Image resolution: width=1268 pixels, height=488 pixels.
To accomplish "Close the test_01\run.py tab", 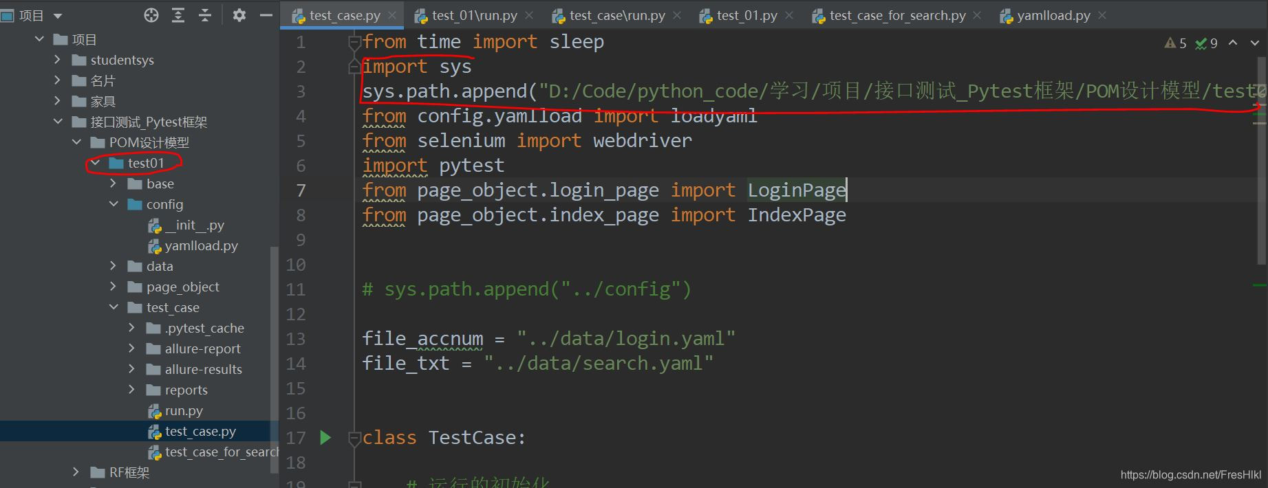I will point(529,15).
